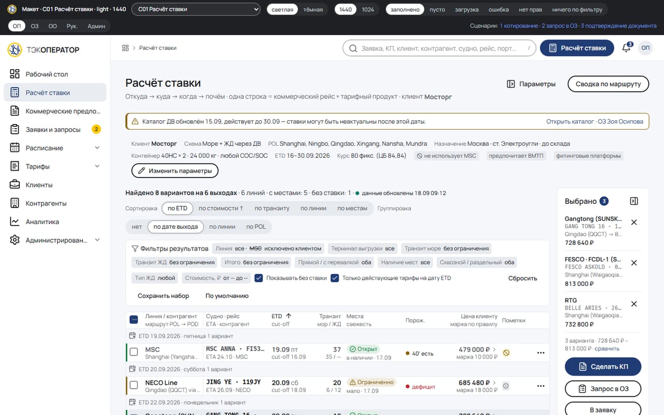Tick the checkbox for the MSC row
664x415 pixels.
[134, 352]
